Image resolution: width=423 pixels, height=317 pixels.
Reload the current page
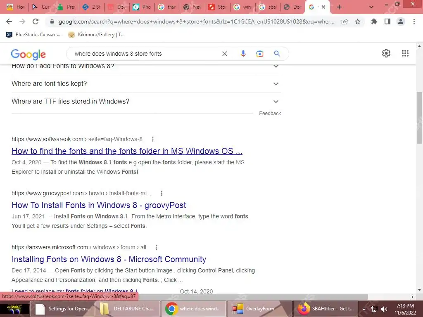(36, 21)
